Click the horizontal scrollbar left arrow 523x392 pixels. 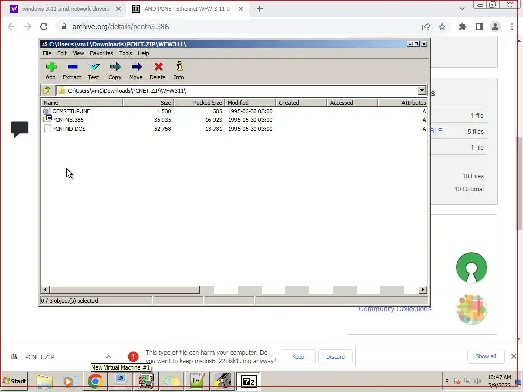[x=45, y=290]
